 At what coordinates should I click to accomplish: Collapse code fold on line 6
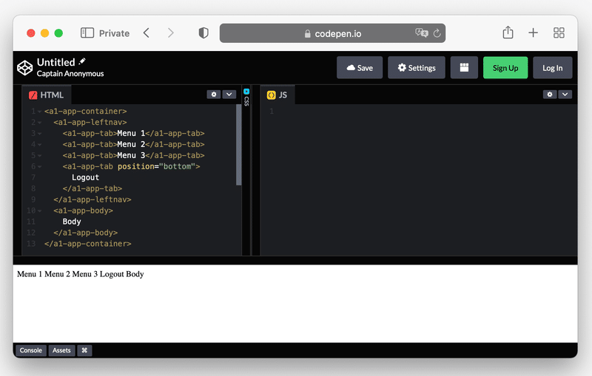coord(39,166)
